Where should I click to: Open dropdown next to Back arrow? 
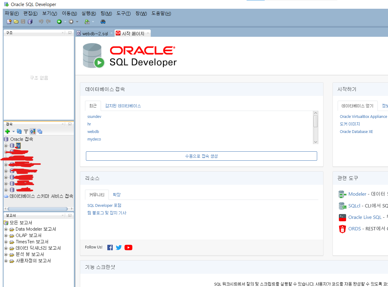pyautogui.click(x=65, y=22)
